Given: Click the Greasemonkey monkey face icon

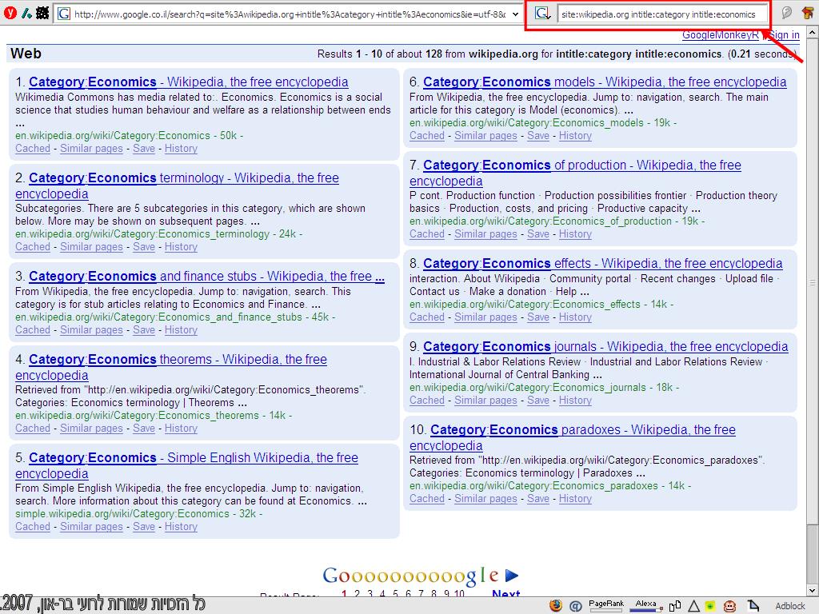Looking at the screenshot, I should click(729, 606).
